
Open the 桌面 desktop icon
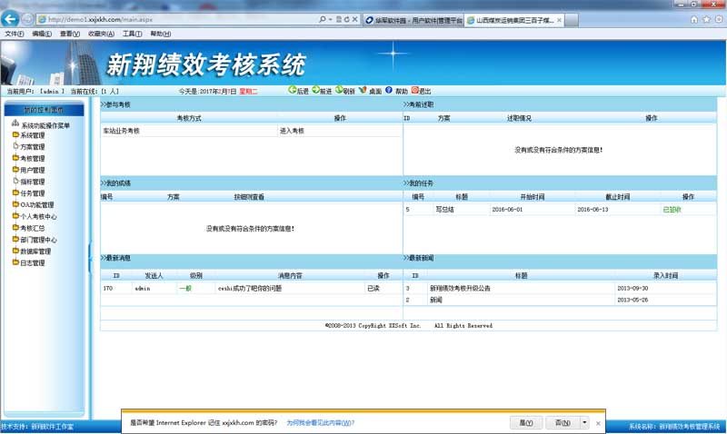coord(363,91)
